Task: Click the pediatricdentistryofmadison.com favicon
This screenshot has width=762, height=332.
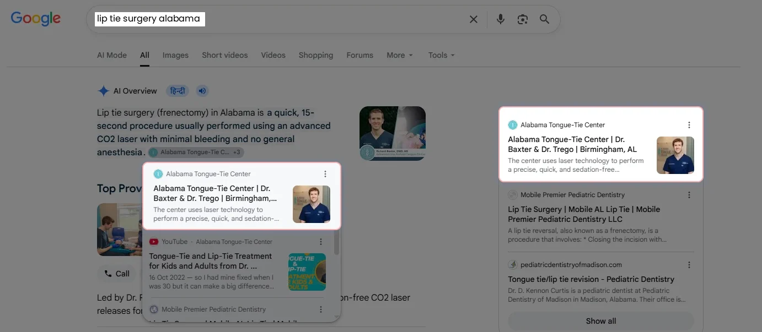Action: tap(512, 265)
